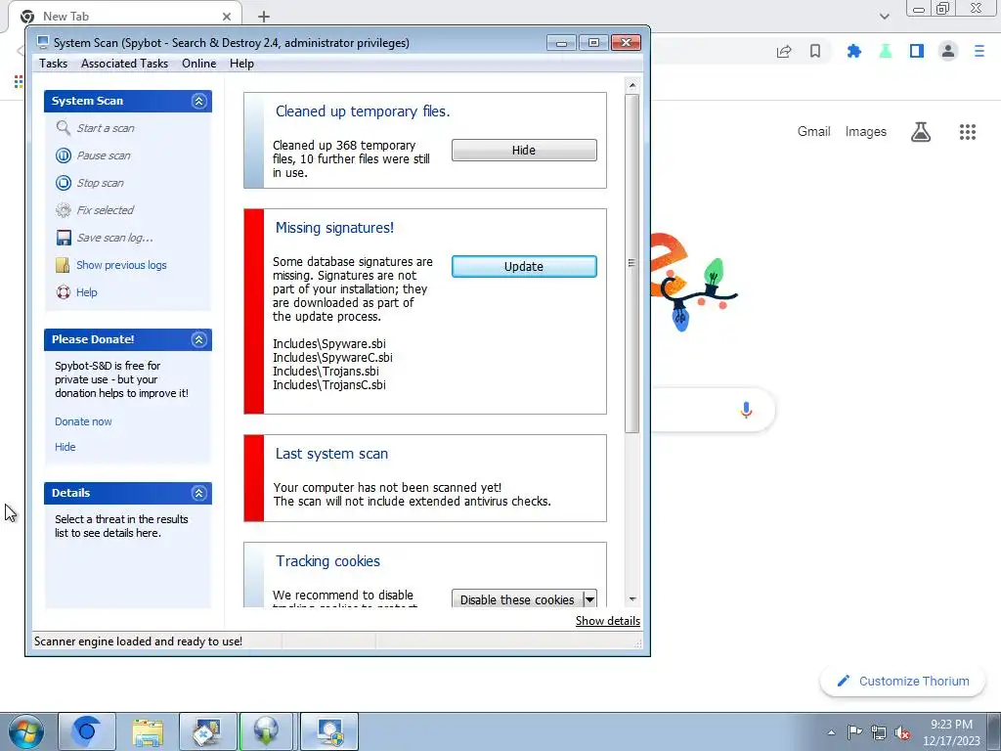This screenshot has height=751, width=1001.
Task: Open the Gmail link
Action: 813,132
